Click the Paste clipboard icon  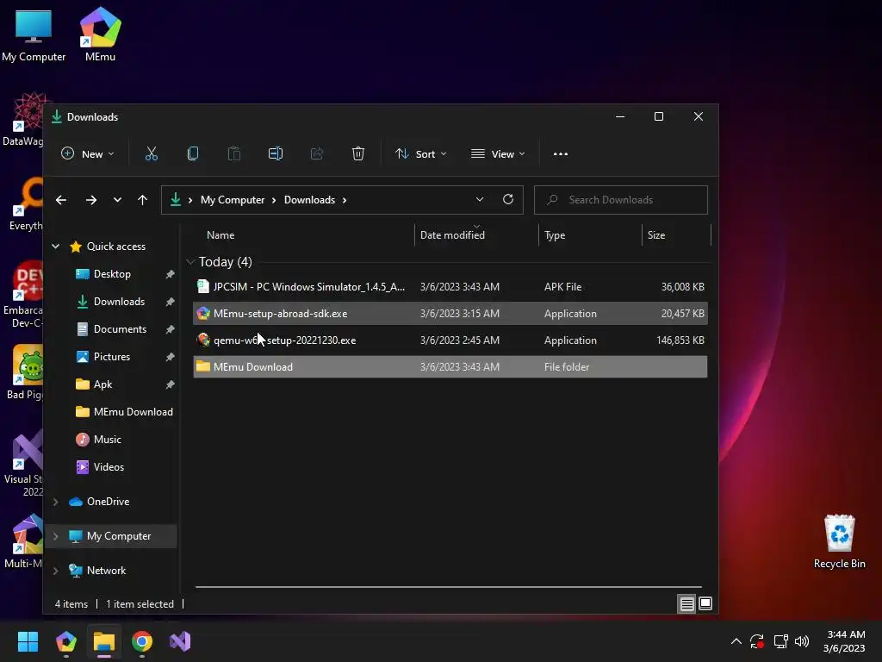point(234,153)
